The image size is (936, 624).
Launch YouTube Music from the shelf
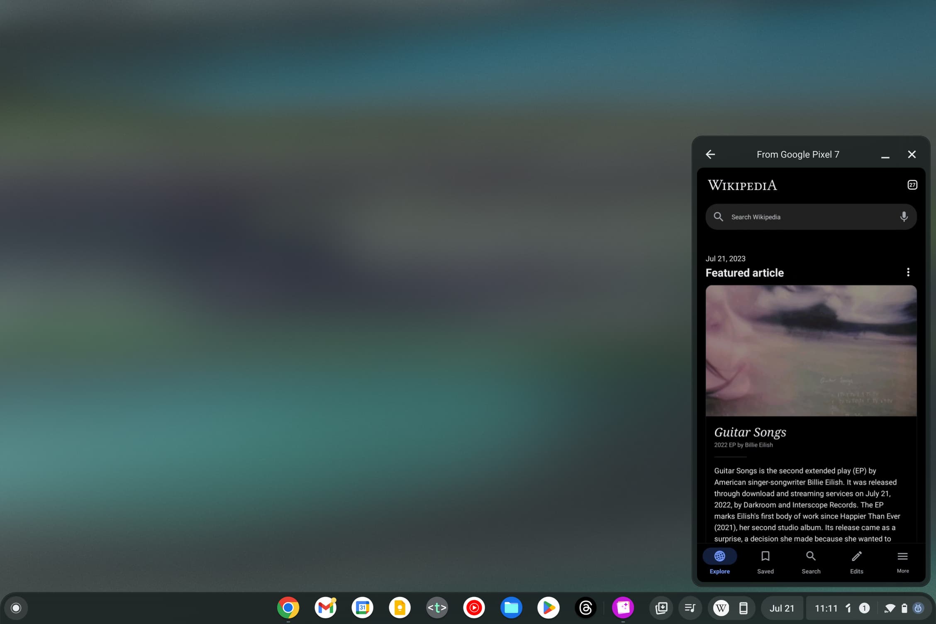(474, 608)
